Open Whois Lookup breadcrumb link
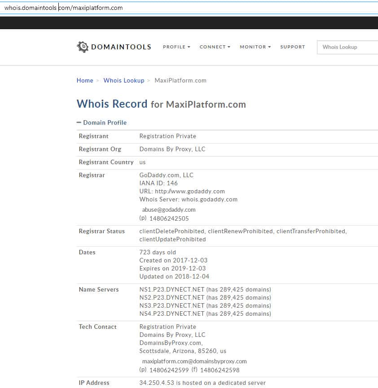This screenshot has height=388, width=378. coord(124,80)
